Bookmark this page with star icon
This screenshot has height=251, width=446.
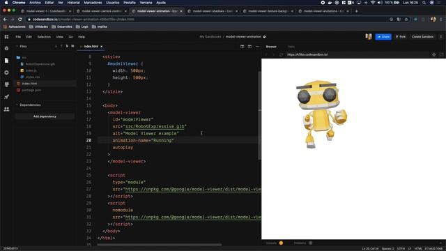406,19
